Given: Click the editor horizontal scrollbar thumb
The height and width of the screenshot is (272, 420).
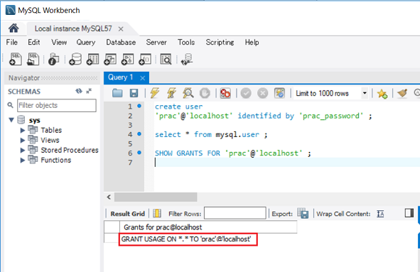Looking at the screenshot, I should [156, 197].
